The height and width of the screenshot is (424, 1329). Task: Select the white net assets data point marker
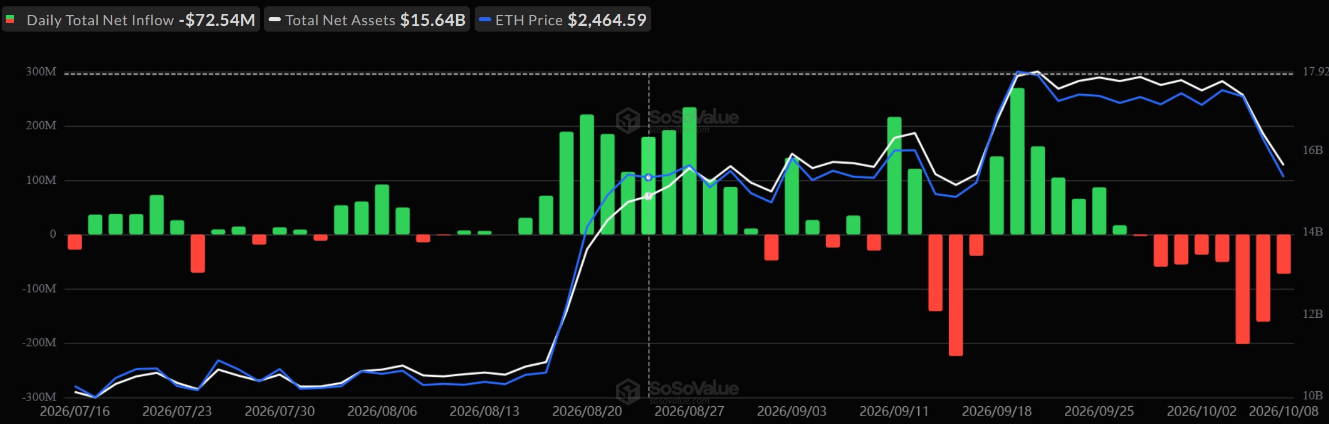tap(648, 196)
